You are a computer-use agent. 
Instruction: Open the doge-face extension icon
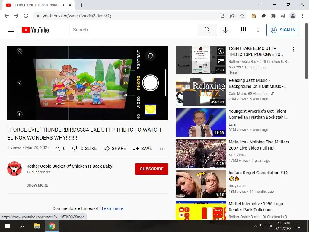254,16
